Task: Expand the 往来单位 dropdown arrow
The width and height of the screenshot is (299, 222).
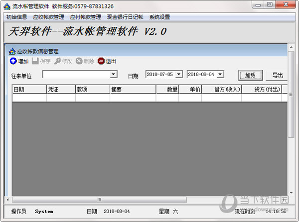Action: [114, 74]
